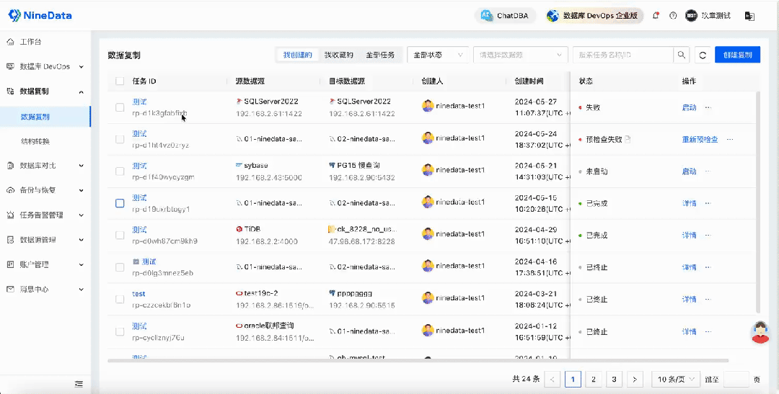Screen dimensions: 779x394
Task: Focus the task name/ID search field
Action: (x=623, y=55)
